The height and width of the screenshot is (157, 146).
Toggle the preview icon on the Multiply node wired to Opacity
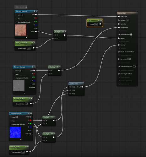coord(63,31)
